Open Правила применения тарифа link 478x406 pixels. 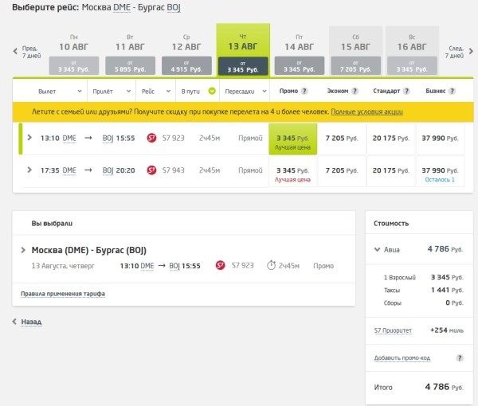coord(62,294)
